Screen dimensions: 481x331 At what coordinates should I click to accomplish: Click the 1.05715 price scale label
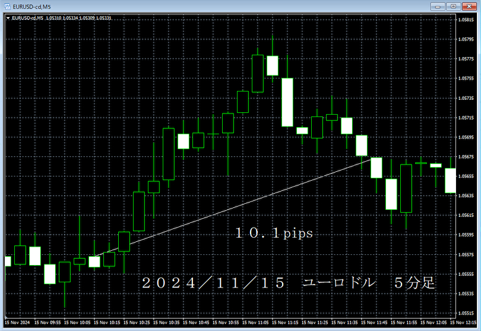tap(466, 118)
